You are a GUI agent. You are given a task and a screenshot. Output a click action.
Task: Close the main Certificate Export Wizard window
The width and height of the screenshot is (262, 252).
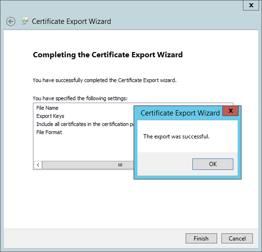pyautogui.click(x=251, y=5)
